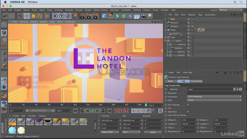The height and width of the screenshot is (139, 247).
Task: Toggle X axis lock
Action: (x=55, y=16)
